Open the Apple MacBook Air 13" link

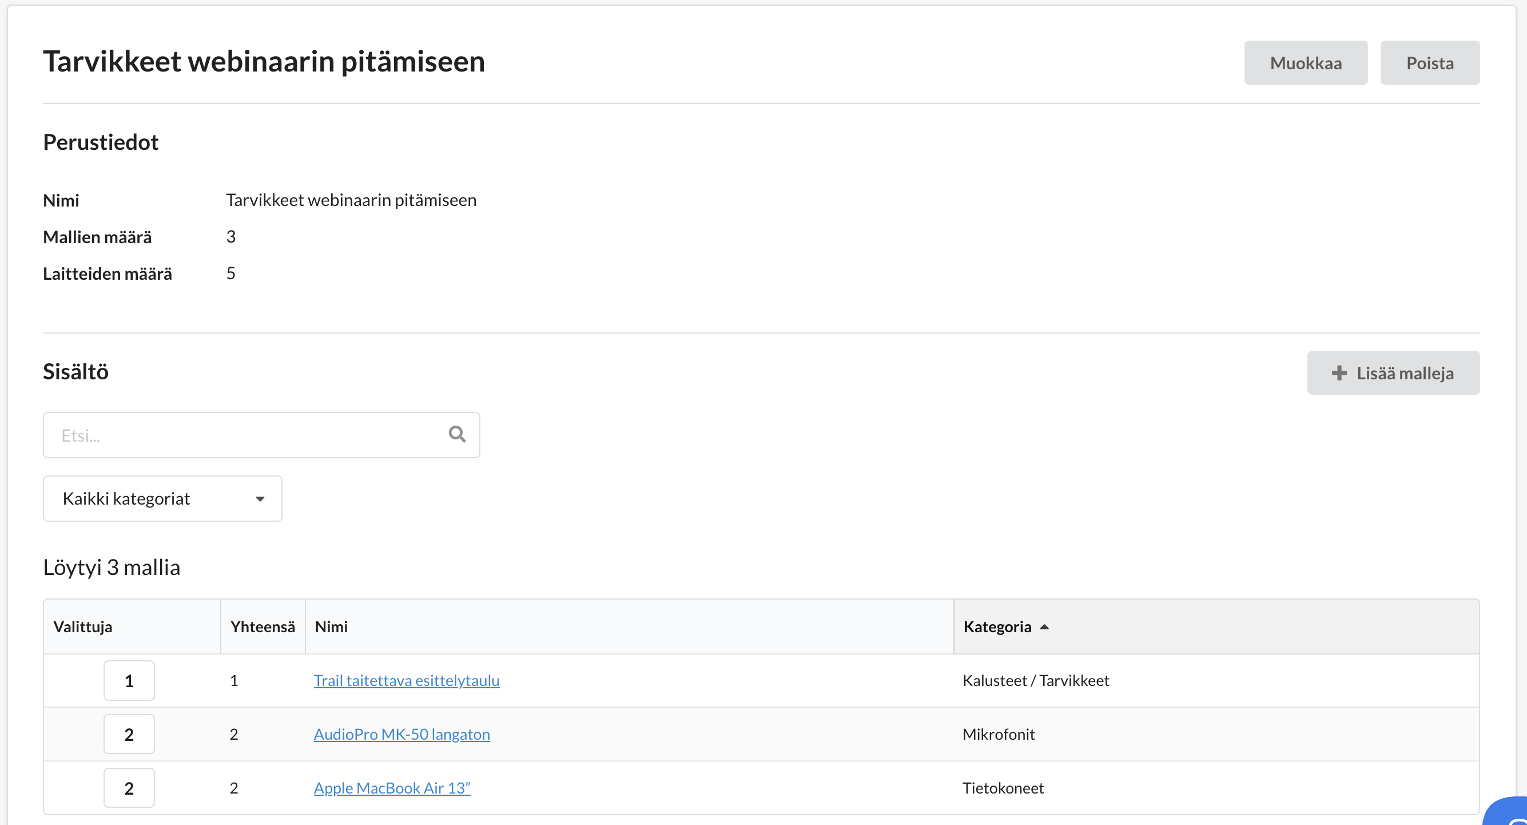(x=391, y=788)
